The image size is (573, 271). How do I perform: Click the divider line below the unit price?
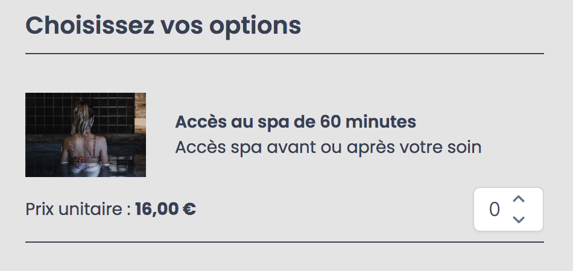pos(284,242)
